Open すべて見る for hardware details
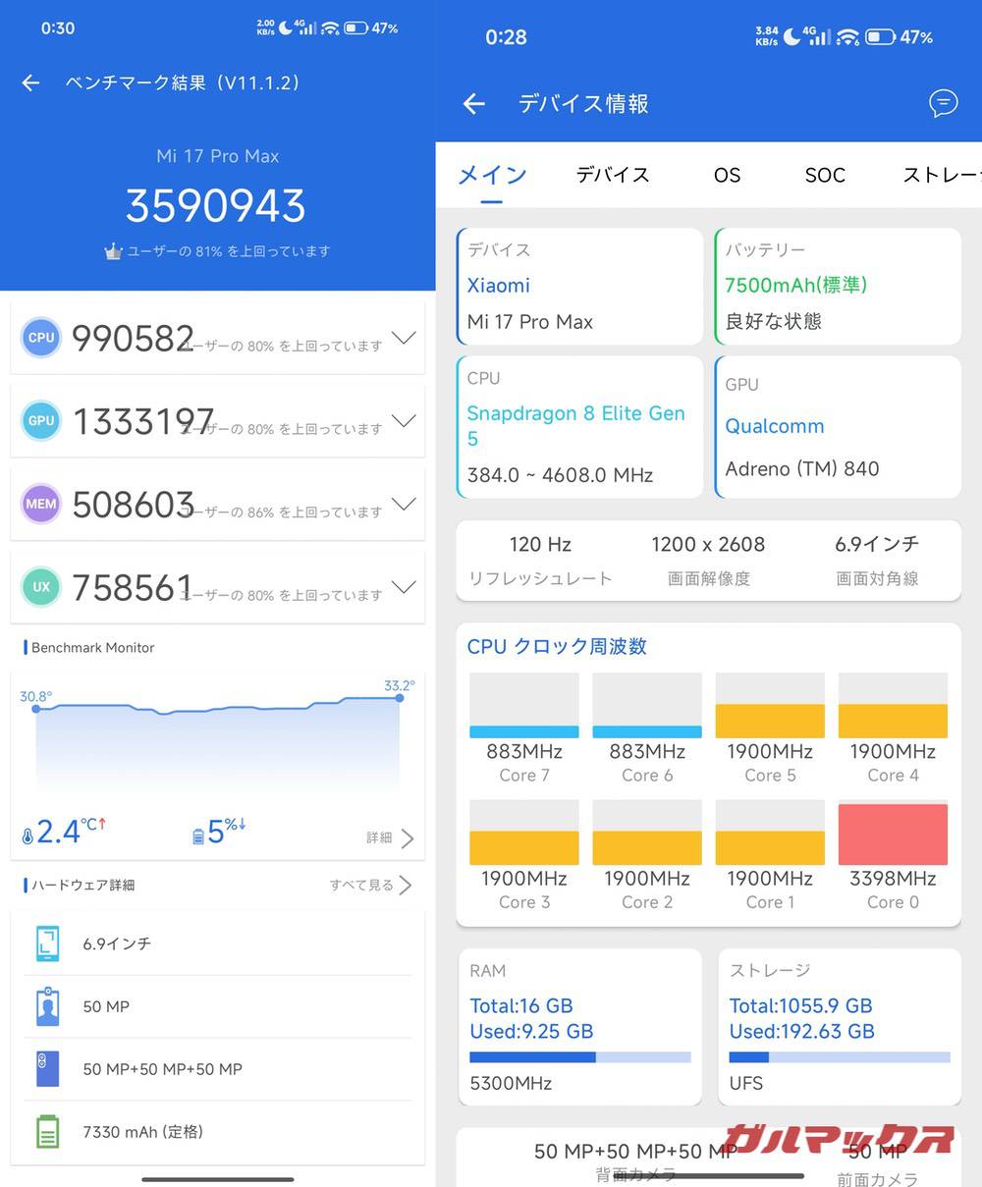 pos(370,885)
